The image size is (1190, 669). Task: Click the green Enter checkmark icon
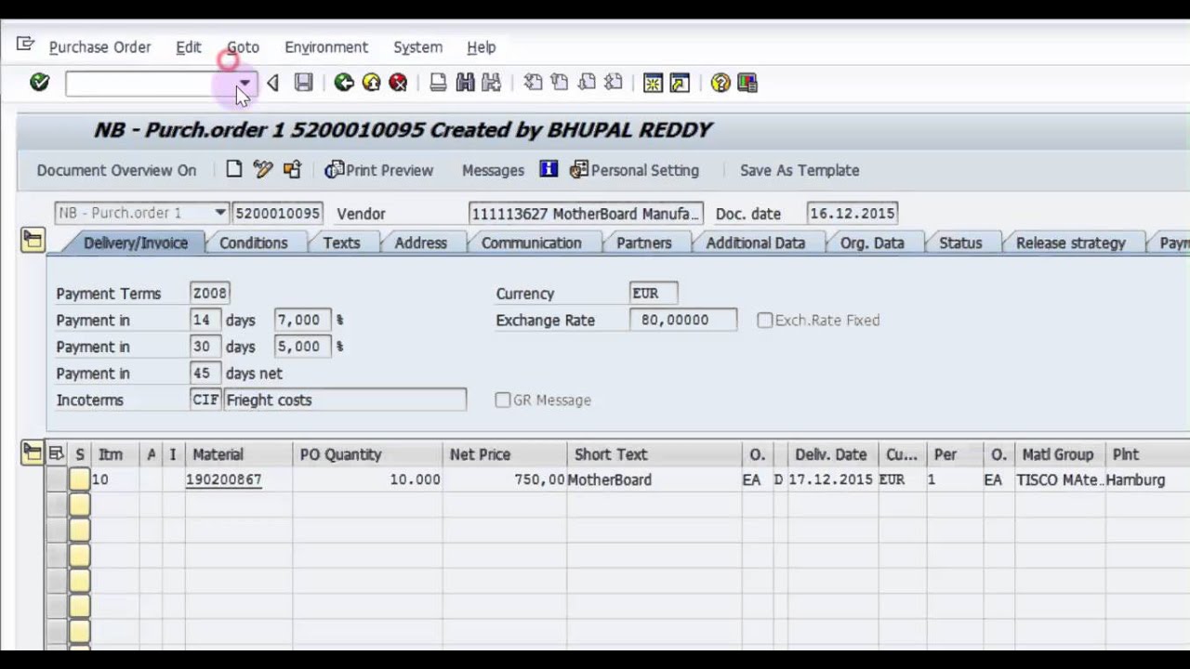point(39,83)
